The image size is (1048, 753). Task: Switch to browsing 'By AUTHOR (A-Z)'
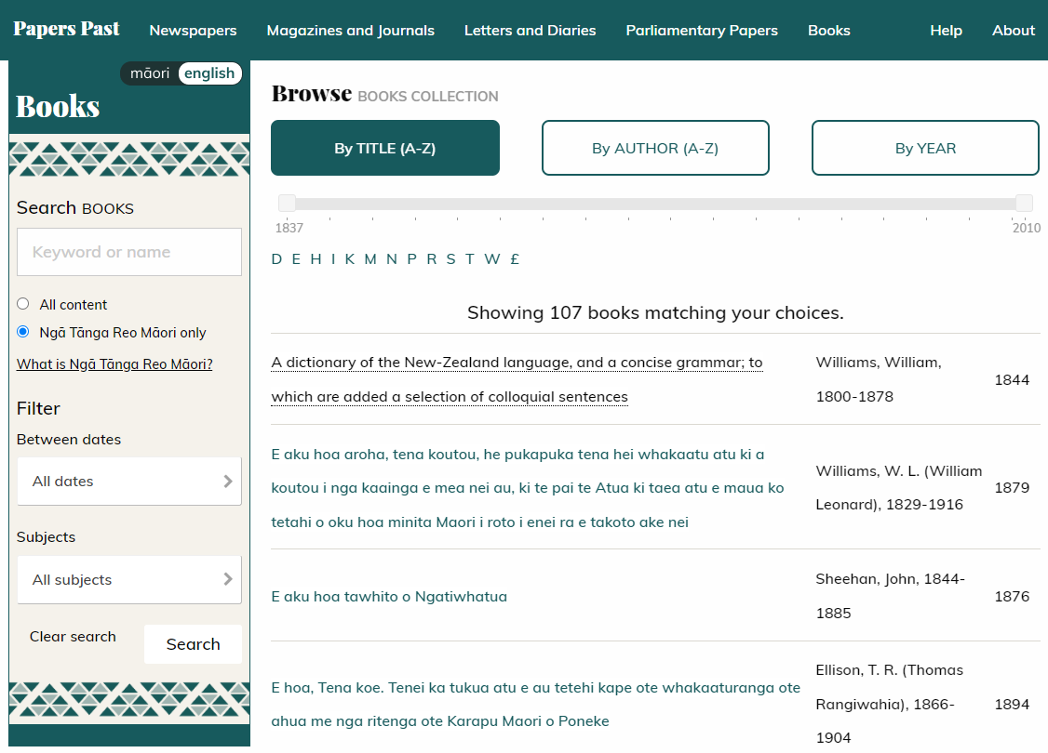655,147
